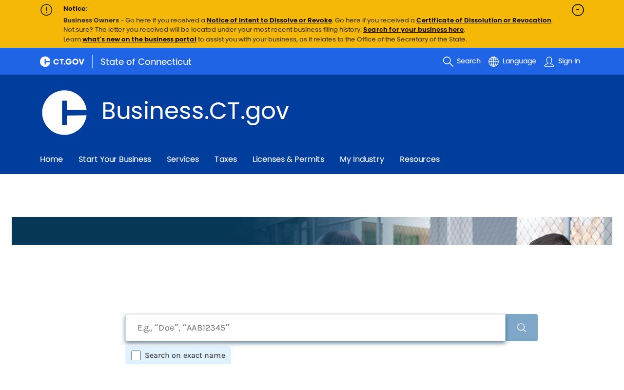This screenshot has width=624, height=390.
Task: Open My Industry menu
Action: coord(362,159)
